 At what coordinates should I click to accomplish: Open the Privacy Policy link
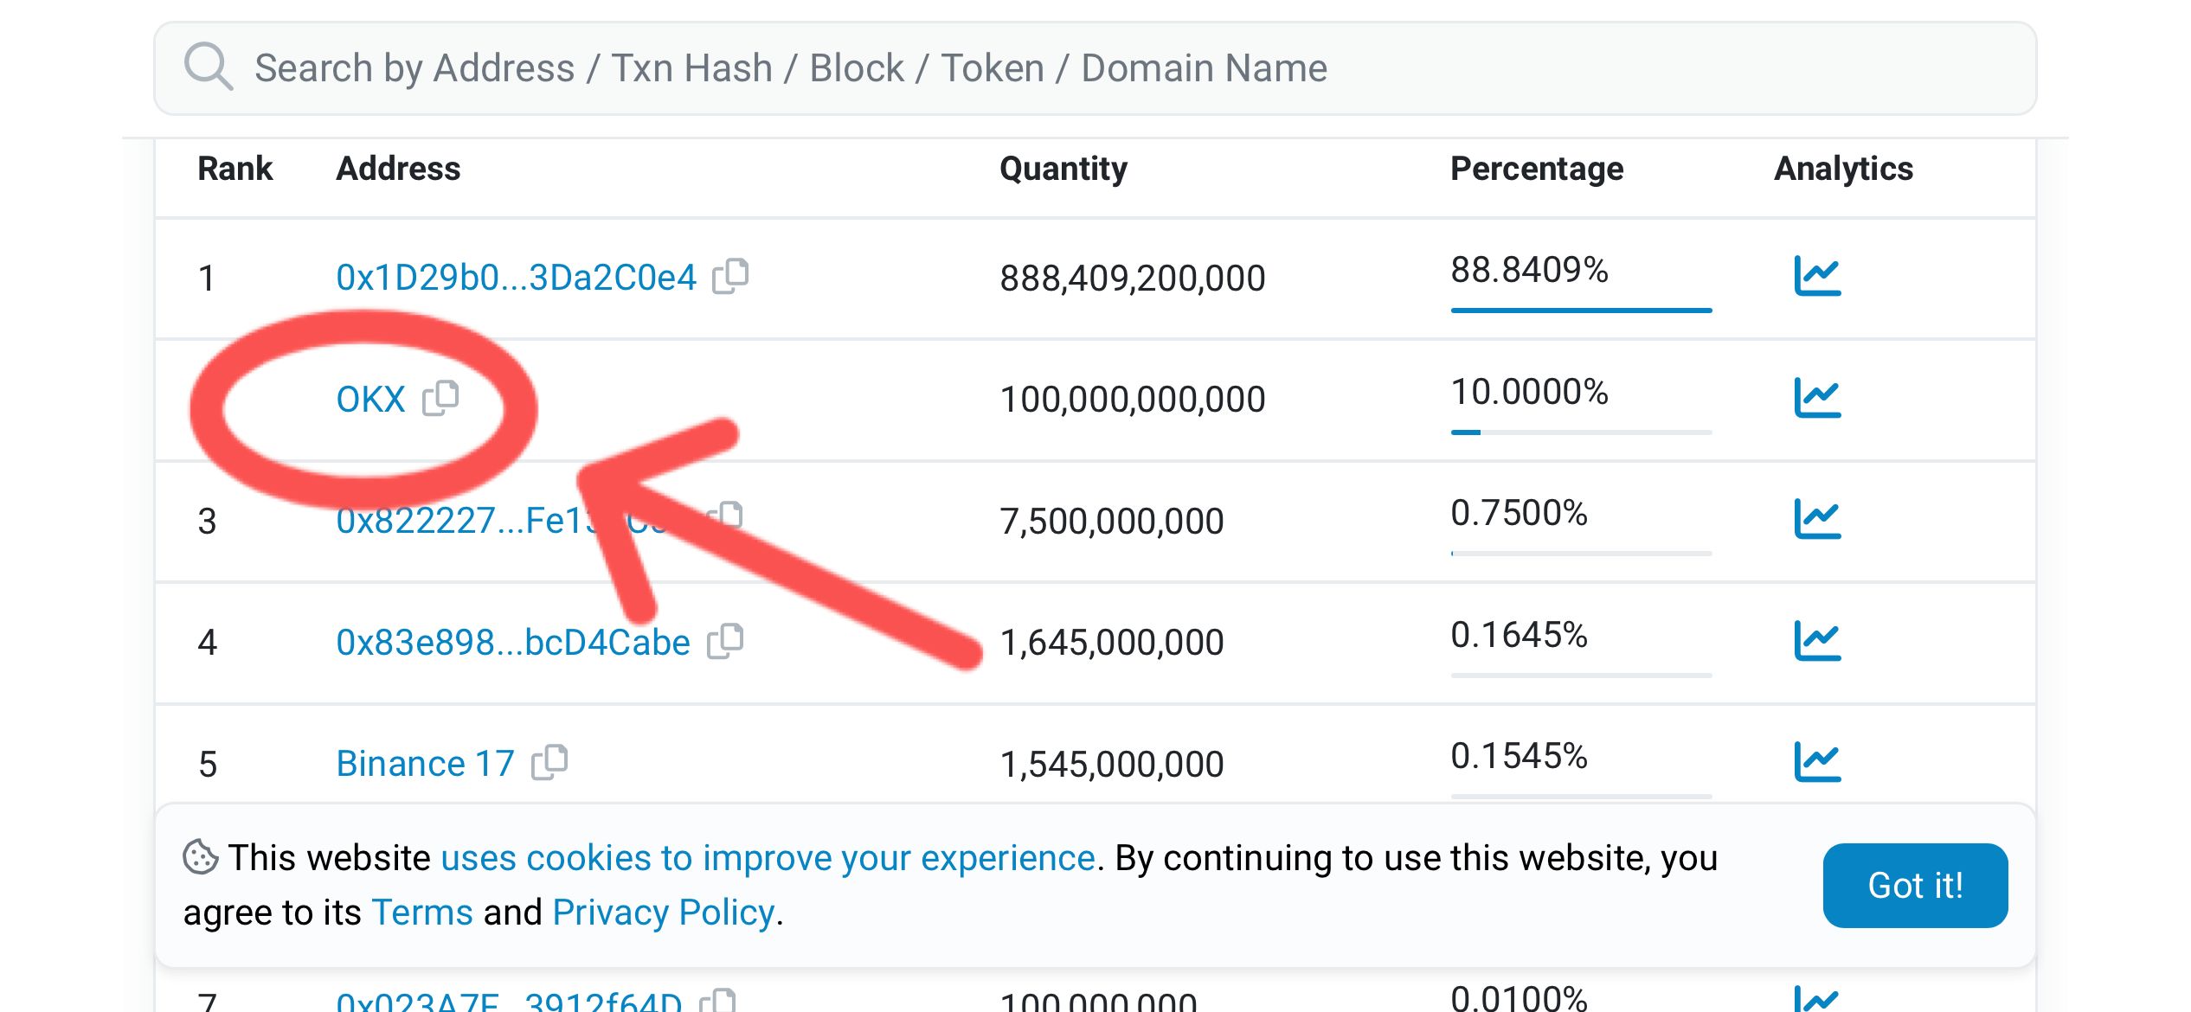click(663, 913)
